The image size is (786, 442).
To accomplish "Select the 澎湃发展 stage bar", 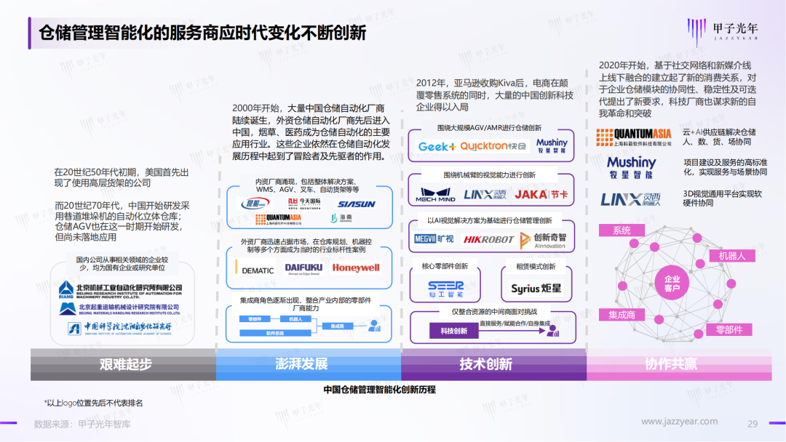I will tap(309, 364).
